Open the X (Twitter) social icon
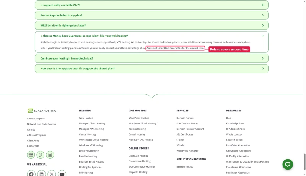The image size is (306, 176). (x=52, y=174)
